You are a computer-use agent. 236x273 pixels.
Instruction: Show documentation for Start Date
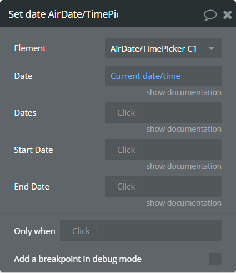pyautogui.click(x=184, y=166)
